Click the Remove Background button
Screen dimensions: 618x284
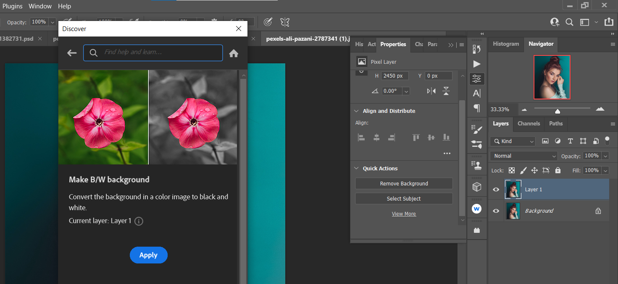tap(404, 183)
